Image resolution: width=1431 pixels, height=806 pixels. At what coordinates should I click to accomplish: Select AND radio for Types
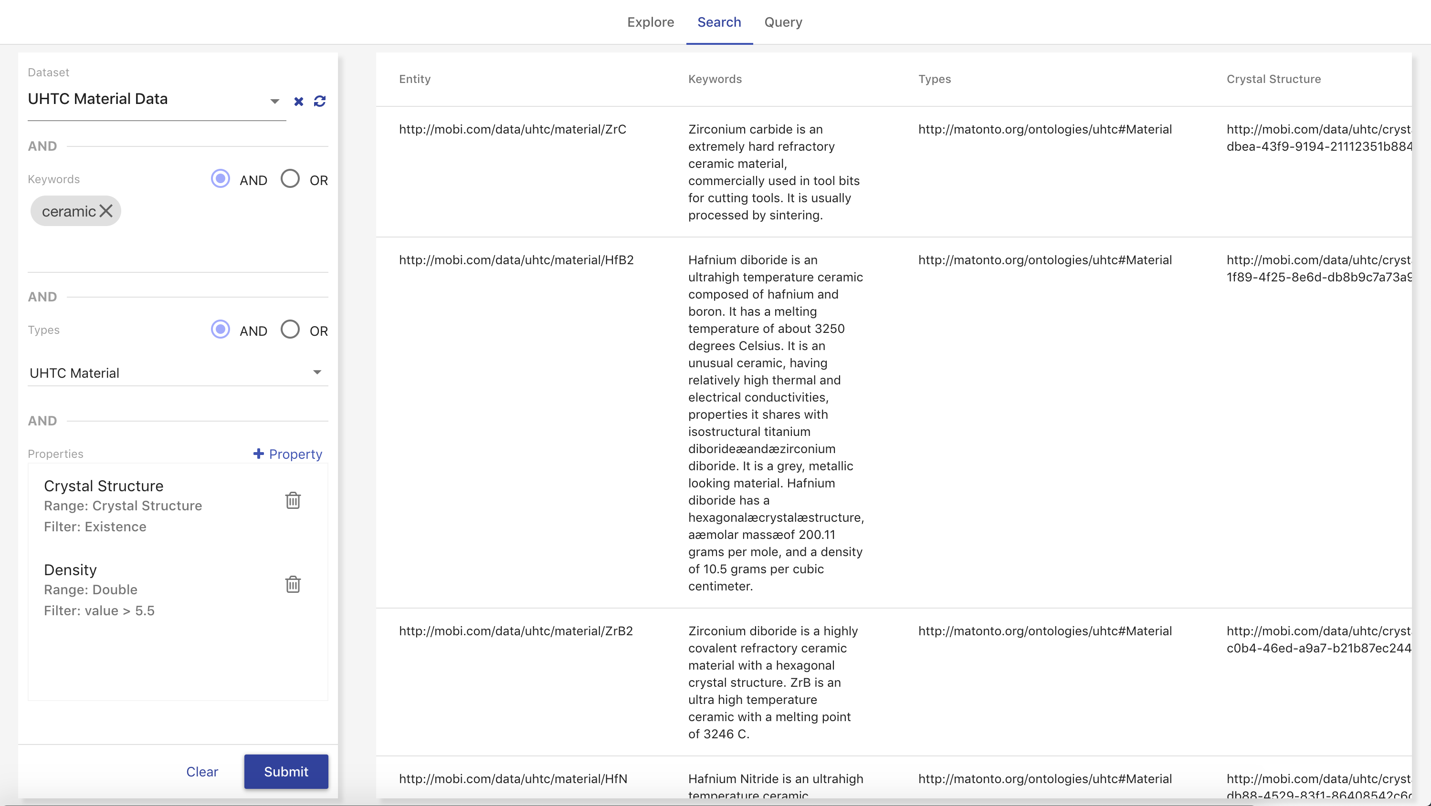221,329
